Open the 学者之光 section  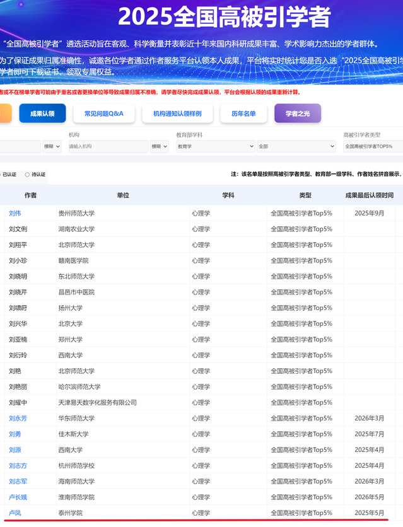point(298,113)
